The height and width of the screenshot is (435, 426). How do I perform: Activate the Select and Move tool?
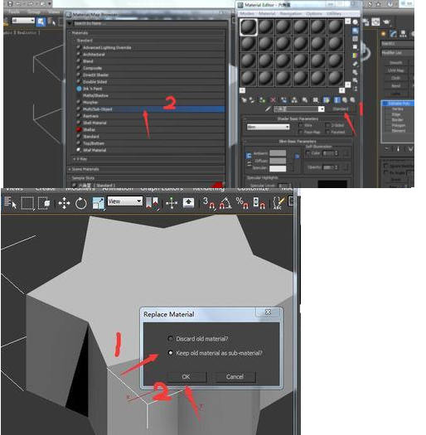click(64, 203)
